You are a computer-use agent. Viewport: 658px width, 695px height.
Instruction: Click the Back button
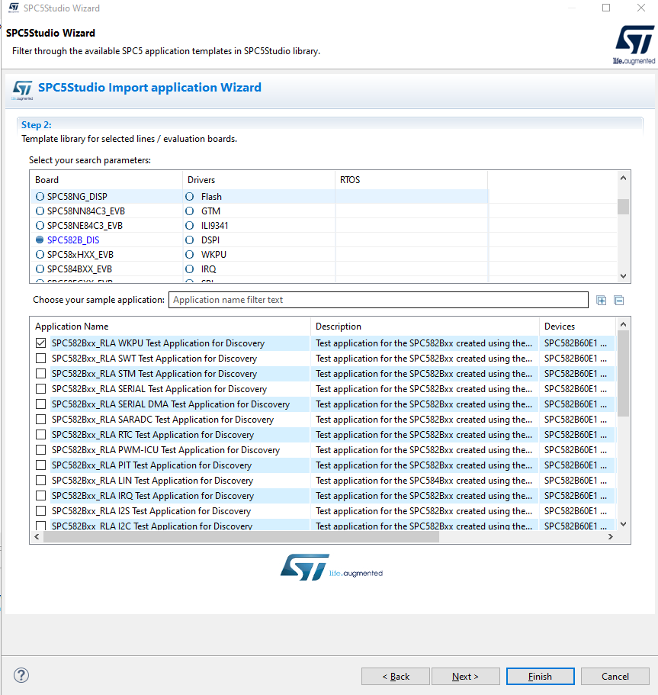[395, 676]
